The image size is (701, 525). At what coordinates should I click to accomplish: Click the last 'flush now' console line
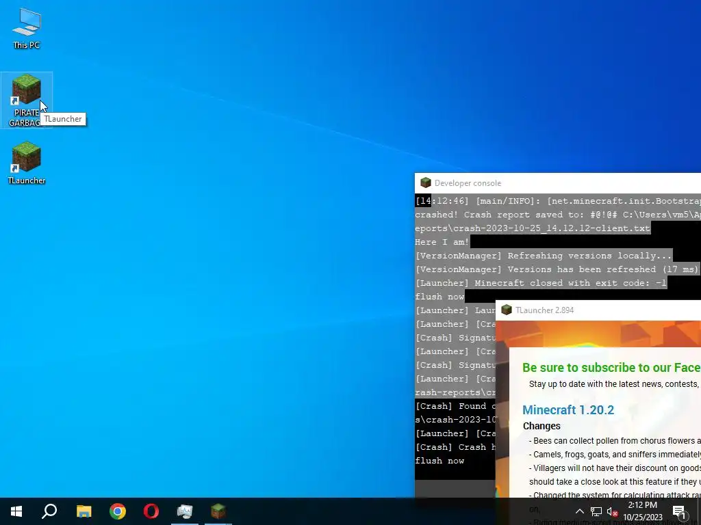(x=439, y=461)
